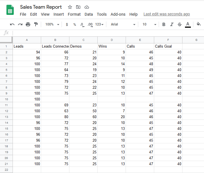Toggle bold formatting
The image size is (204, 173).
point(164,24)
